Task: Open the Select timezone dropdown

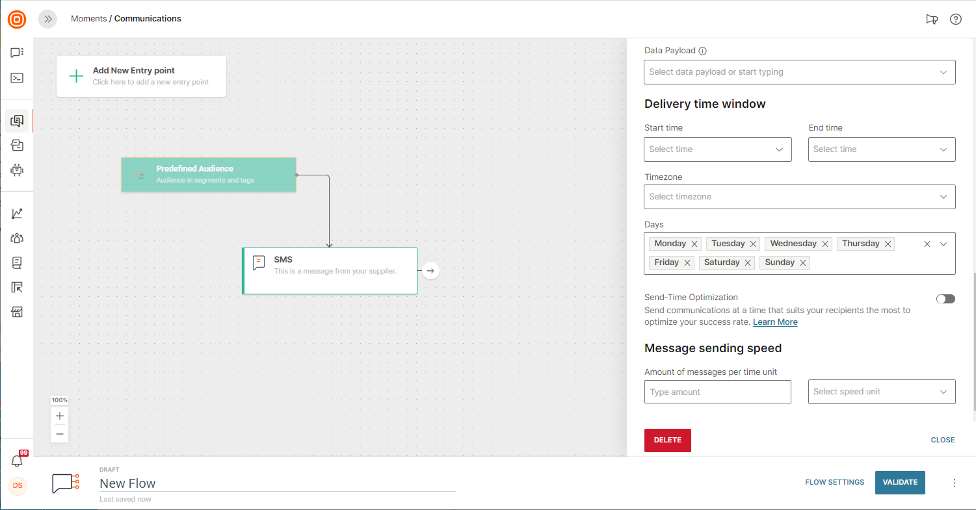Action: pos(799,197)
